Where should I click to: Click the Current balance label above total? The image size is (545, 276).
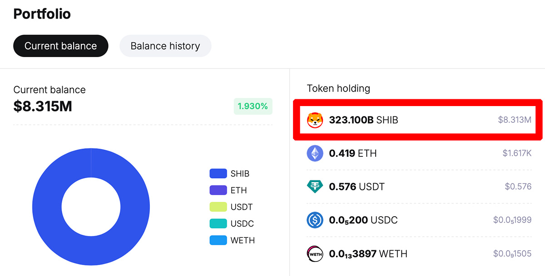(50, 90)
